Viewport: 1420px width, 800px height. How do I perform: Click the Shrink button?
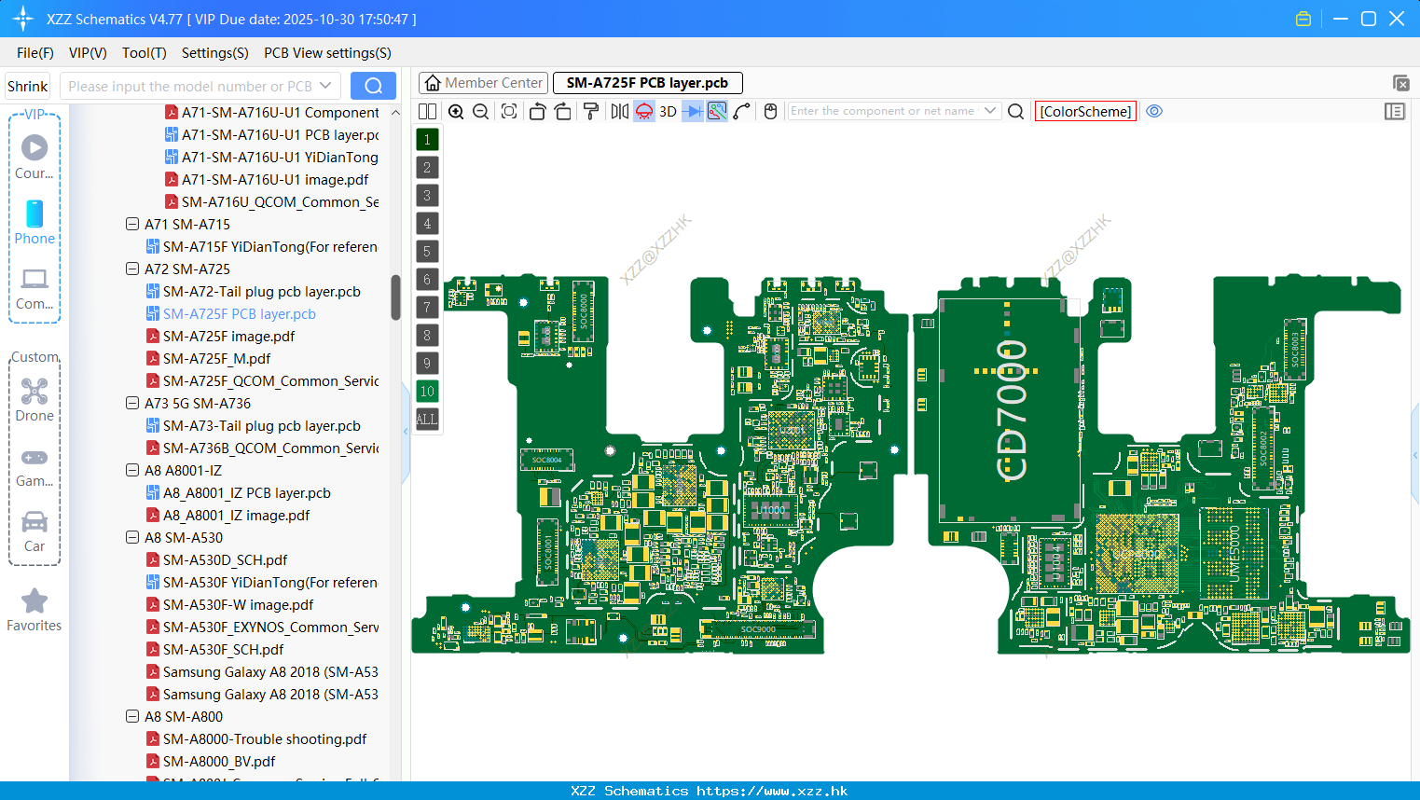point(28,86)
